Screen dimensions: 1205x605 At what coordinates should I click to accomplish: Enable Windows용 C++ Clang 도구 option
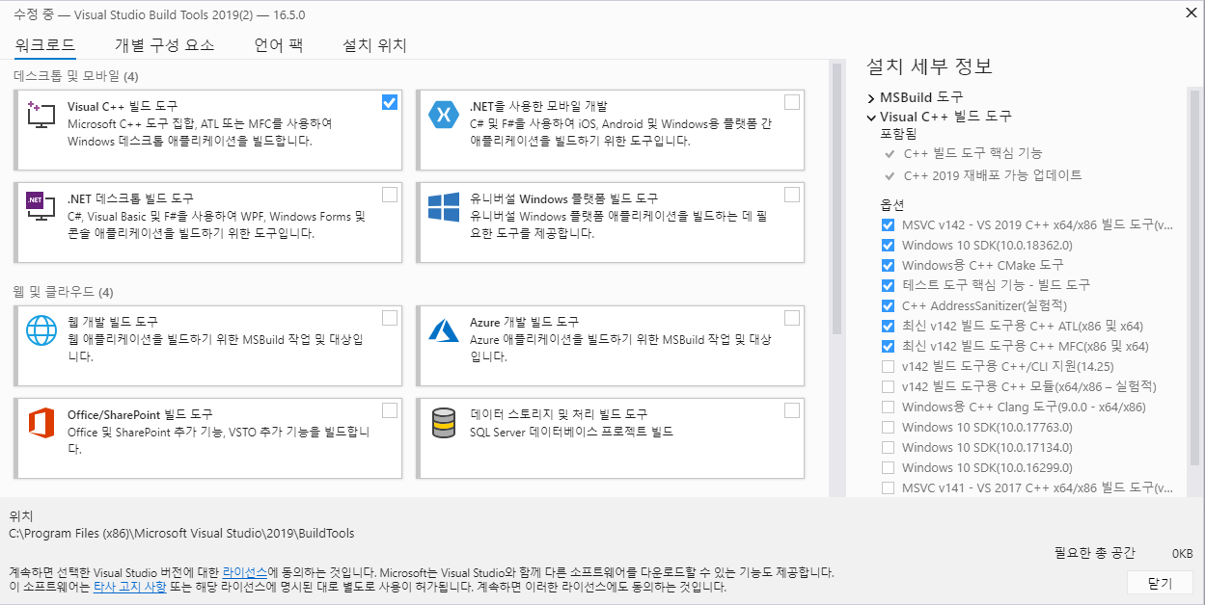(888, 407)
